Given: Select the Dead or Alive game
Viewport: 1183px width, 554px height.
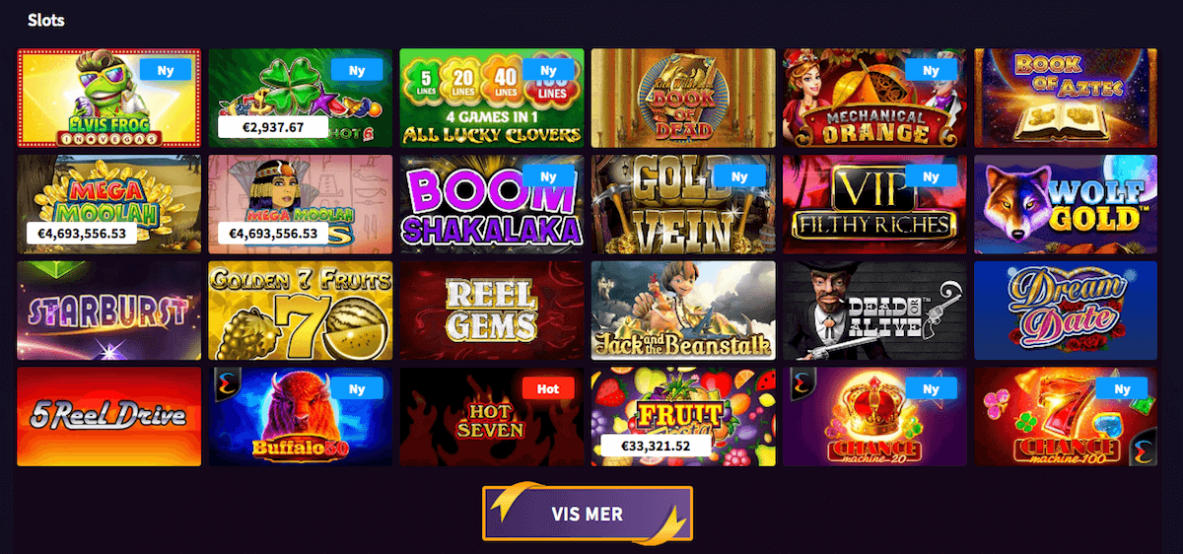Looking at the screenshot, I should pyautogui.click(x=874, y=311).
